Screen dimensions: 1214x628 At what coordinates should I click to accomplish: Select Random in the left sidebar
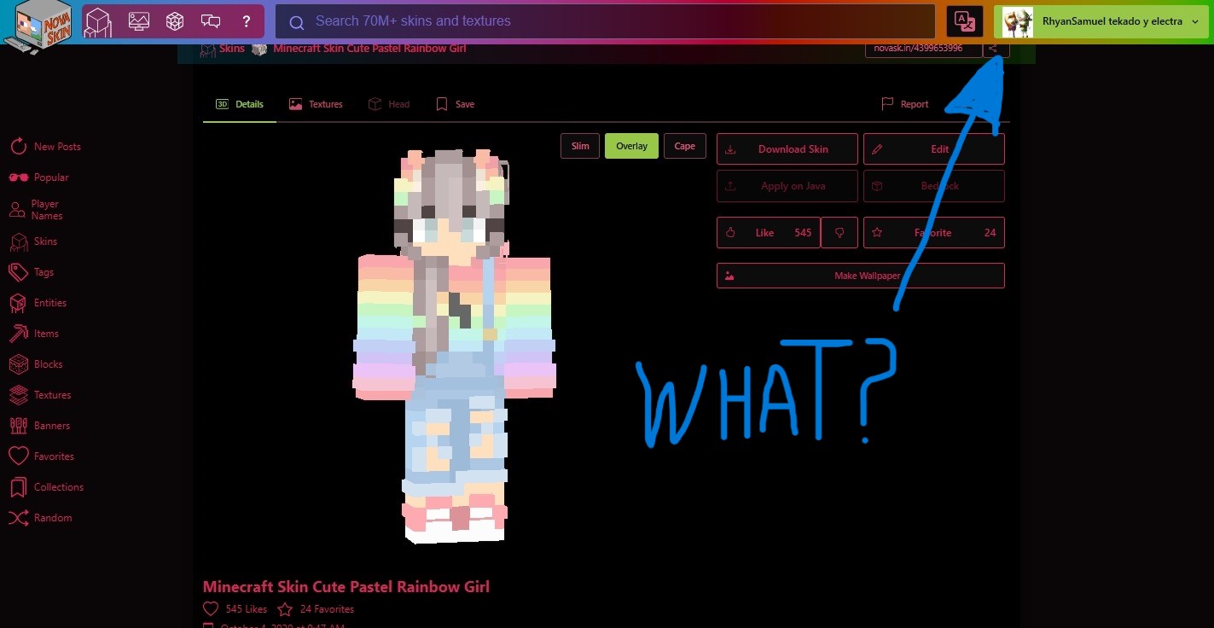(x=52, y=518)
